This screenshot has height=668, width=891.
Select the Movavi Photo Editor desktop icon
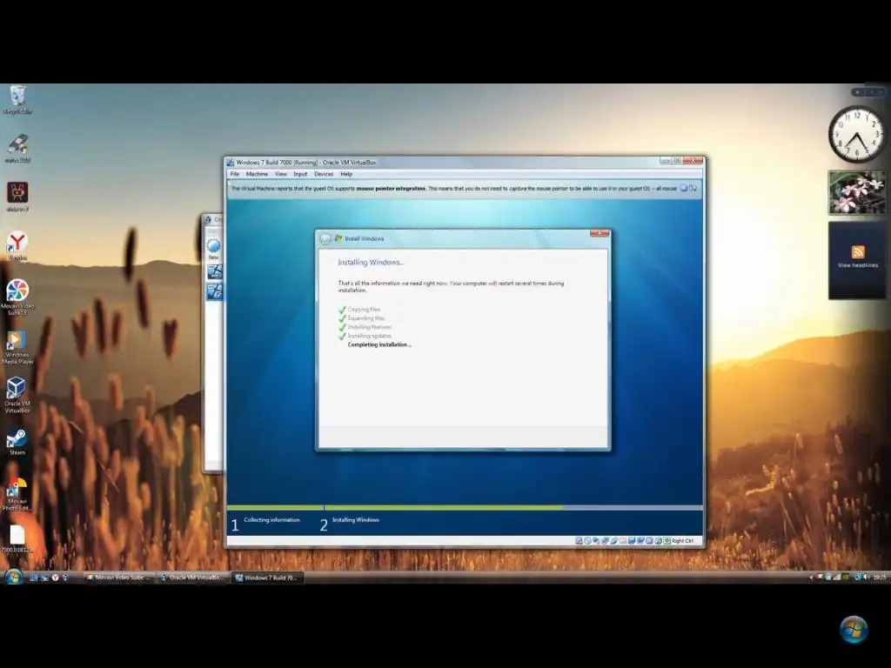coord(17,494)
